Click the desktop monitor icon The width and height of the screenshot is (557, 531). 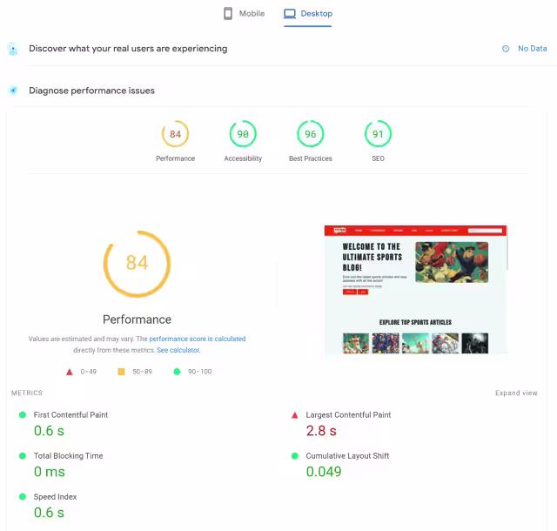pyautogui.click(x=290, y=14)
